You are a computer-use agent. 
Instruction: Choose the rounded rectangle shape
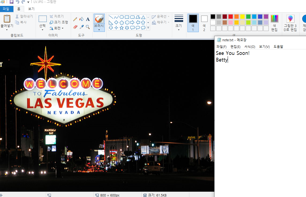click(x=132, y=17)
